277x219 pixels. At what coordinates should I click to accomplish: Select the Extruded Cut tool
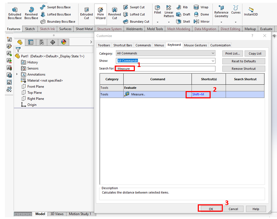87,13
